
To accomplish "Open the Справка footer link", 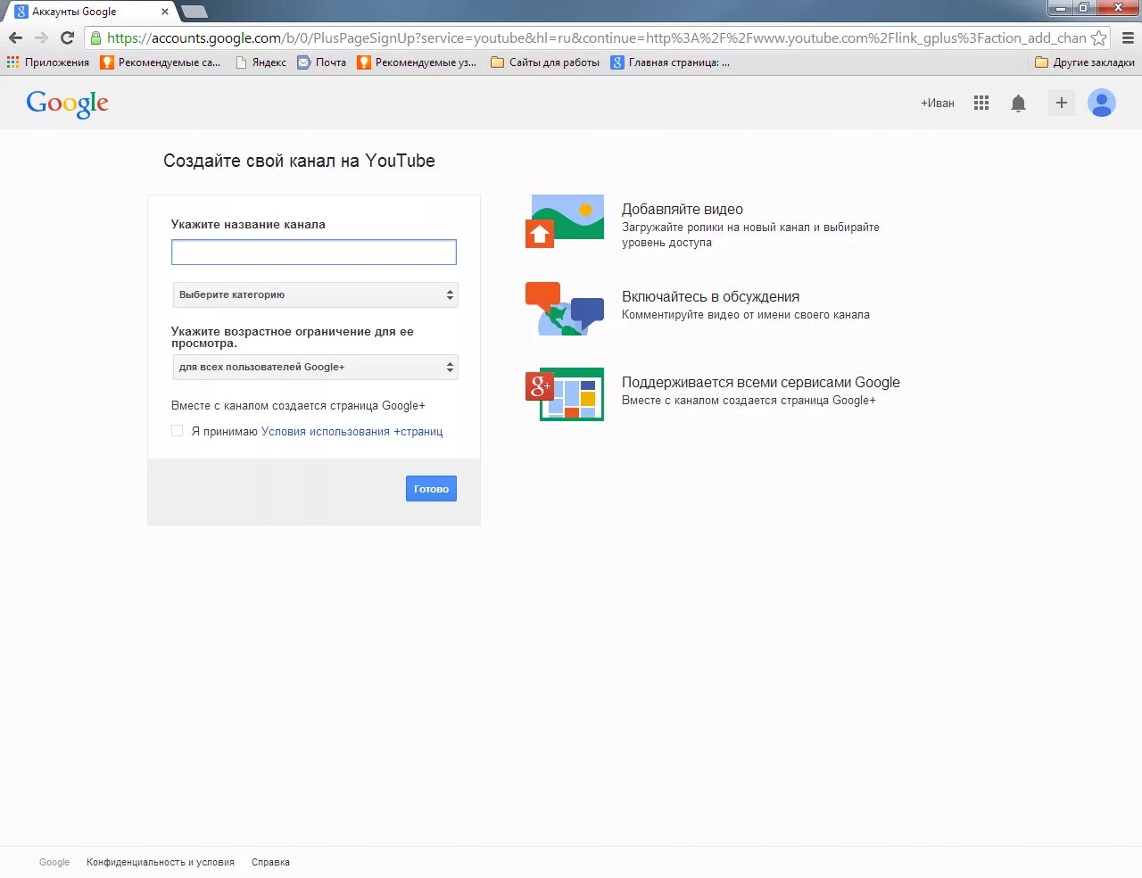I will 270,862.
